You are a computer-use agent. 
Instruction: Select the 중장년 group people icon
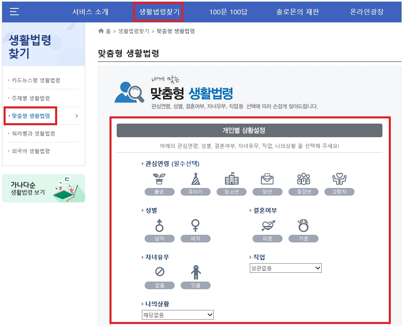point(303,179)
